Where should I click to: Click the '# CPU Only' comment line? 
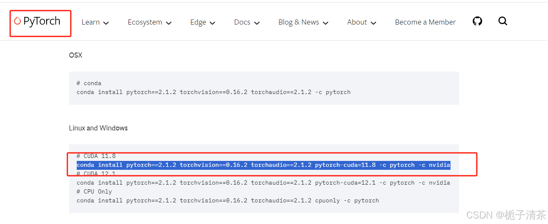[x=95, y=191]
